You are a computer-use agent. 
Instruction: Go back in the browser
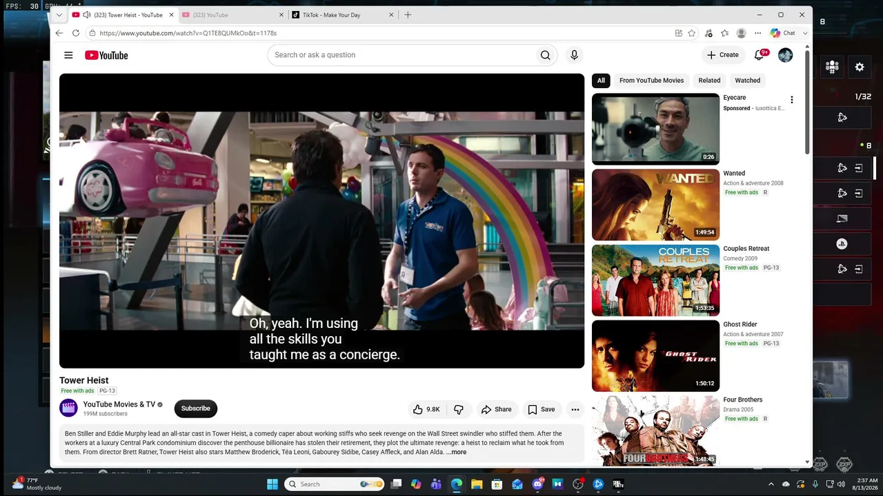[x=59, y=33]
